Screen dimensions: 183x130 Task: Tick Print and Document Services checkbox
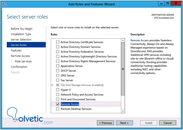[x=58, y=99]
